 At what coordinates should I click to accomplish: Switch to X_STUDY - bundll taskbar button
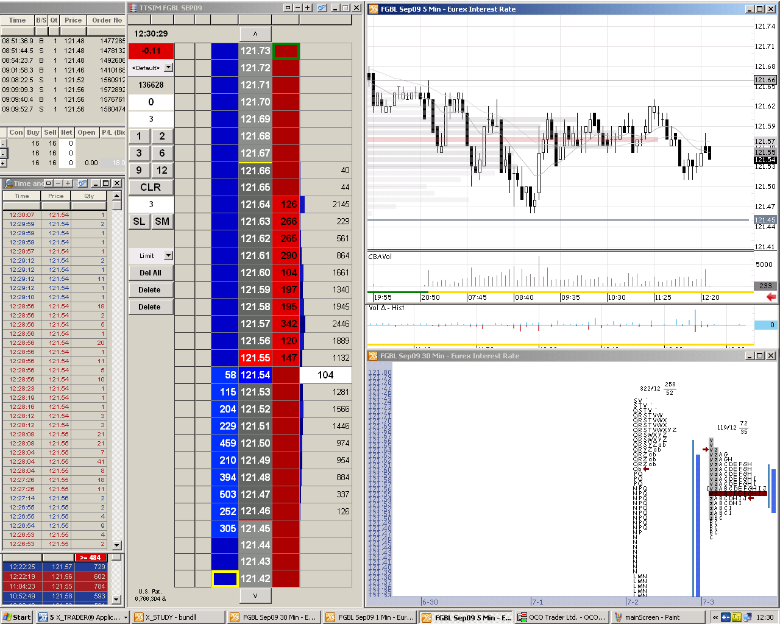179,617
